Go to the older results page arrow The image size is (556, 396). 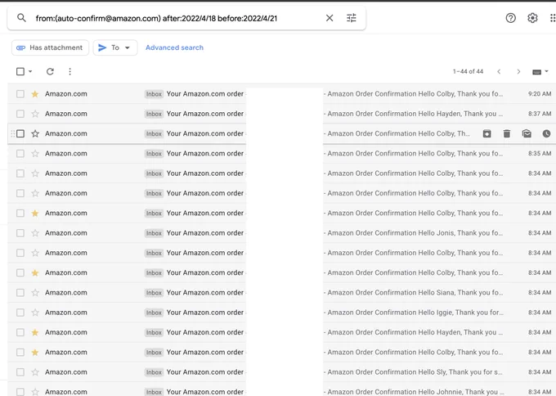(x=518, y=72)
